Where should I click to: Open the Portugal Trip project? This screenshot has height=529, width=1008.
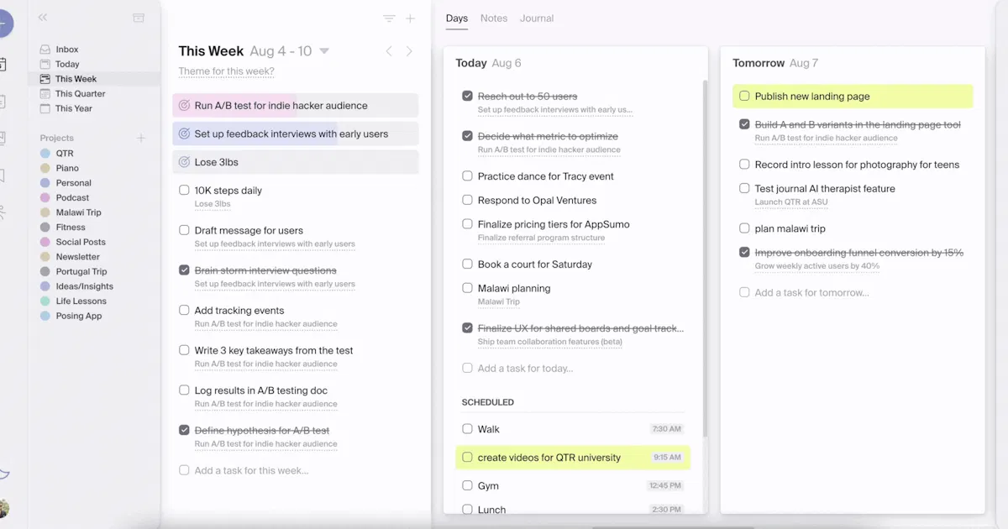(x=81, y=271)
